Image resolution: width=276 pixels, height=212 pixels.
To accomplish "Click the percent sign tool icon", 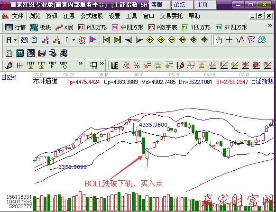I will pyautogui.click(x=137, y=65).
